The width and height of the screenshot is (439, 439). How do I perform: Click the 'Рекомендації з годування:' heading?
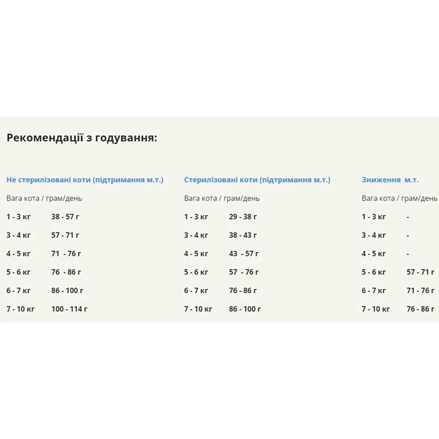tap(82, 138)
